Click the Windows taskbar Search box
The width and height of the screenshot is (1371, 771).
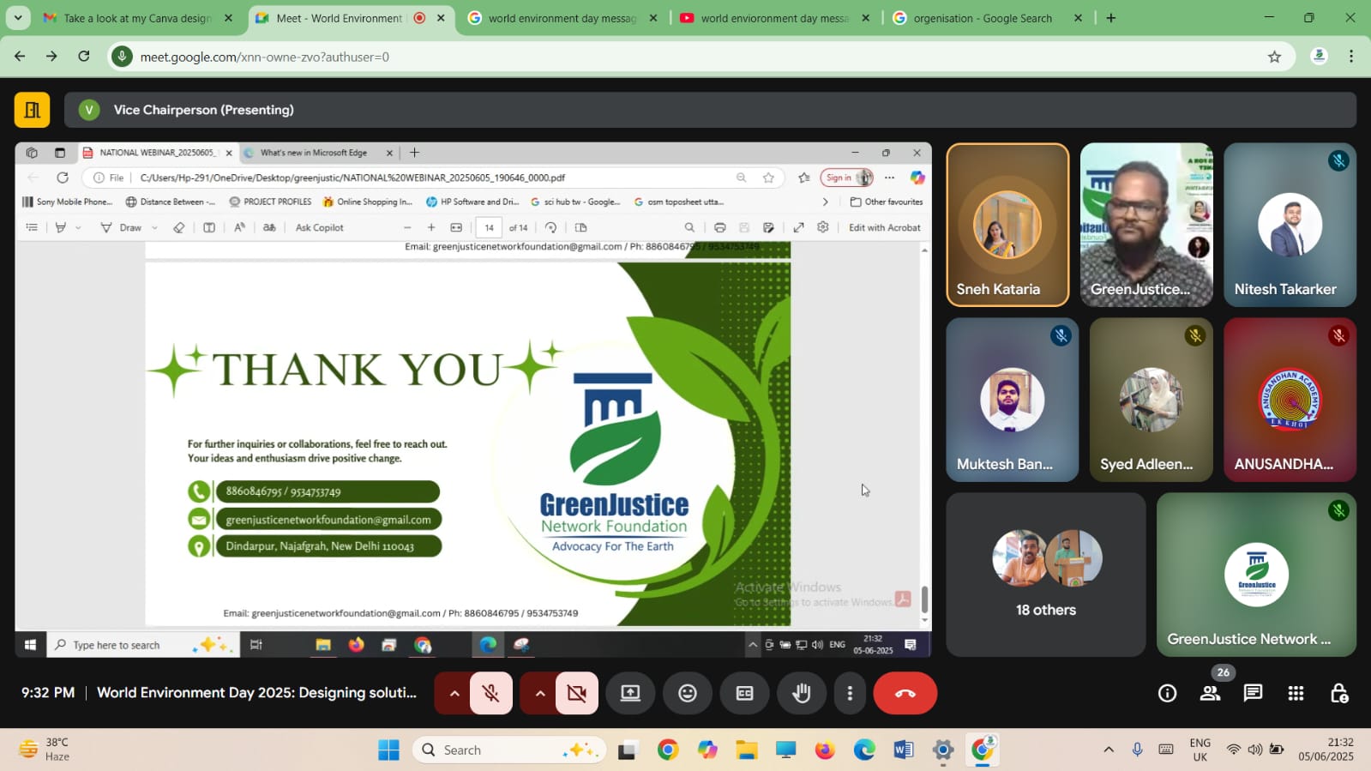(x=510, y=750)
